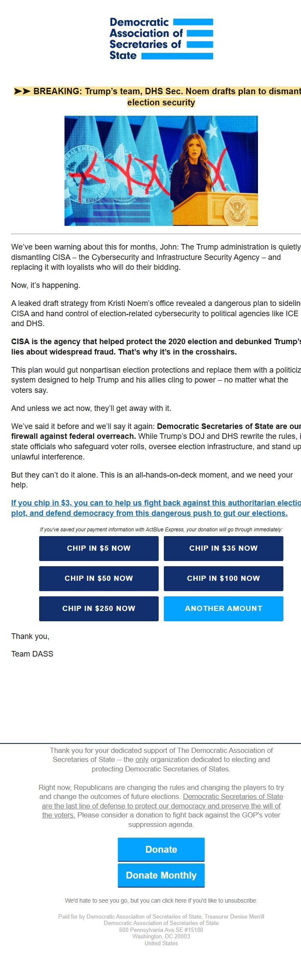The height and width of the screenshot is (956, 301).
Task: Click "ANOTHER AMOUNT" to enter custom donation
Action: pyautogui.click(x=224, y=608)
